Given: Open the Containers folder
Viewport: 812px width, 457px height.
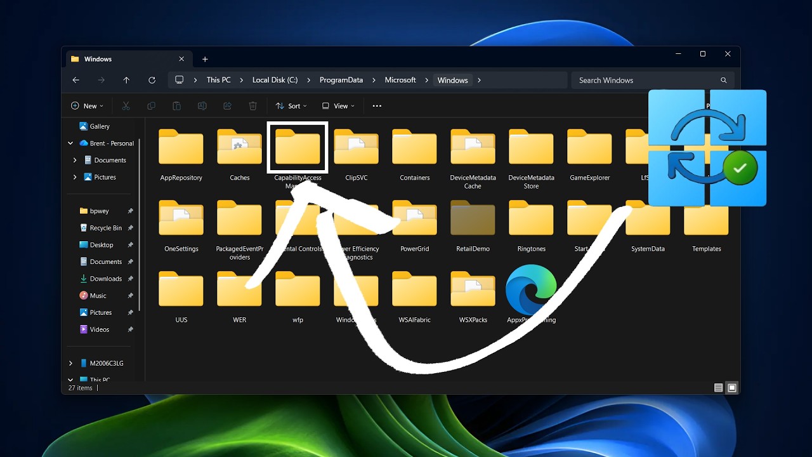Looking at the screenshot, I should tap(415, 155).
